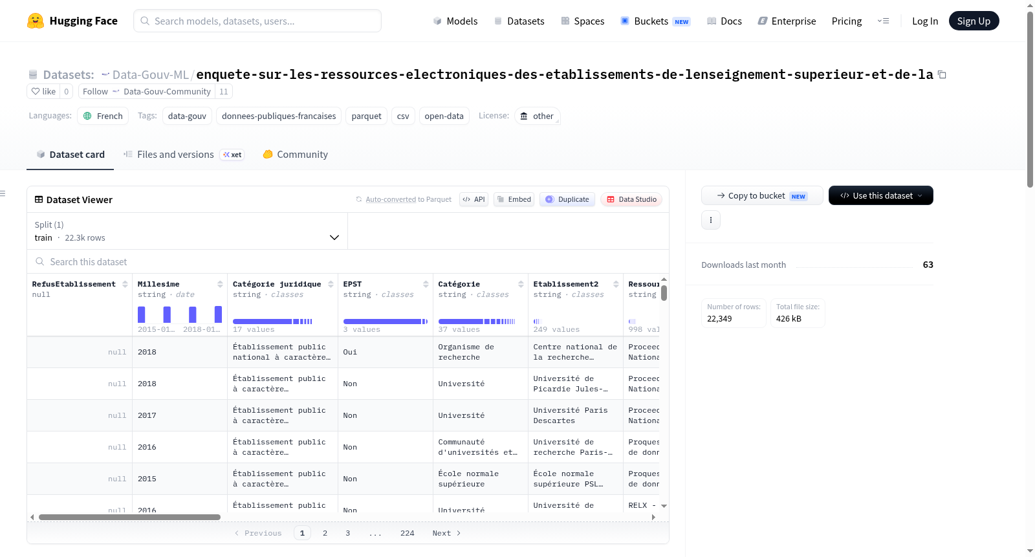
Task: Click Next page in pagination
Action: 446,533
